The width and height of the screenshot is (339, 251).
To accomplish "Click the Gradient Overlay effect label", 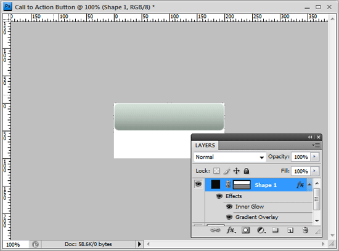I will [256, 217].
